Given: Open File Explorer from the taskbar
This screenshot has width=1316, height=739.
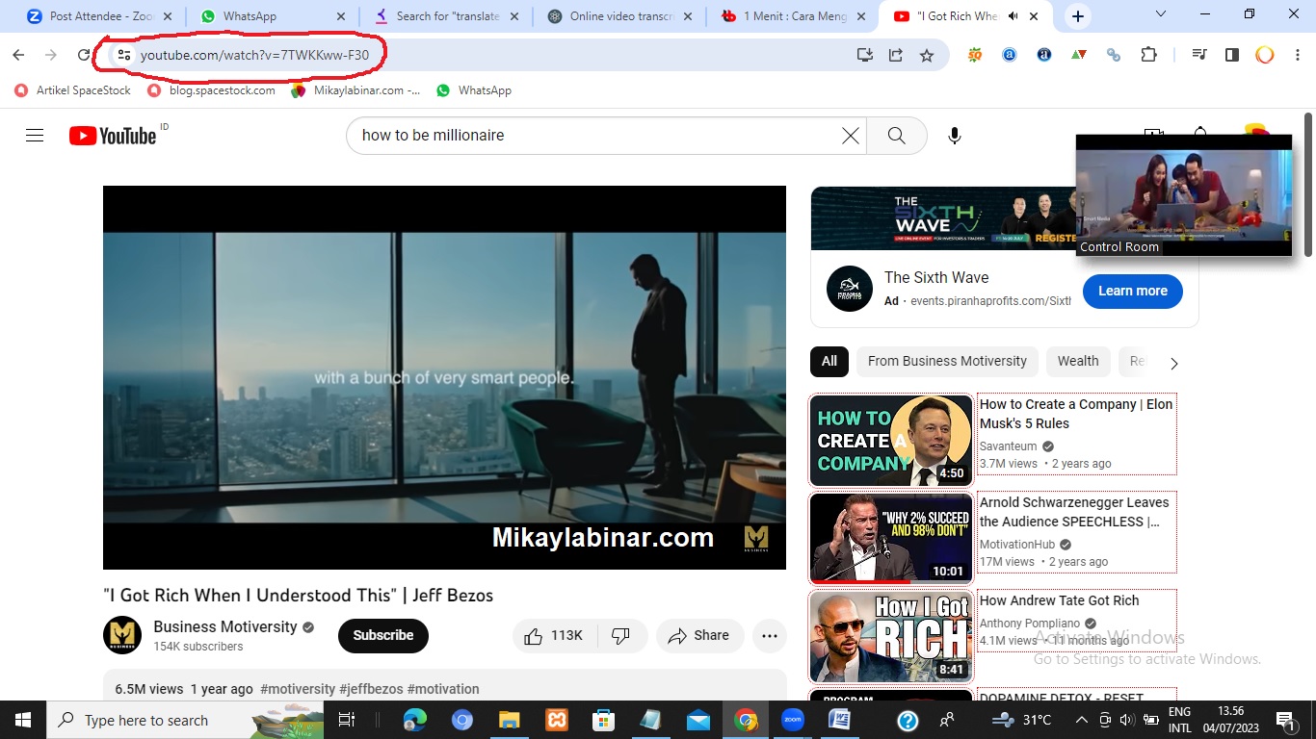Looking at the screenshot, I should pos(509,720).
